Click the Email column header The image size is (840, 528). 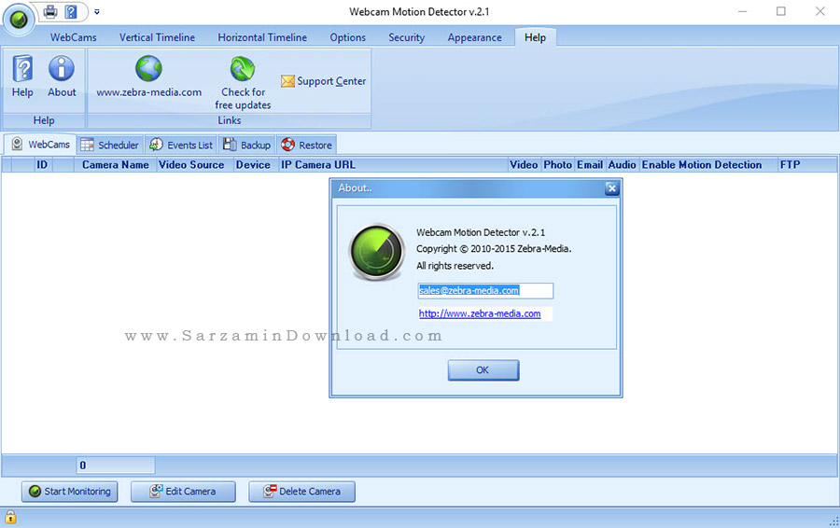click(590, 165)
